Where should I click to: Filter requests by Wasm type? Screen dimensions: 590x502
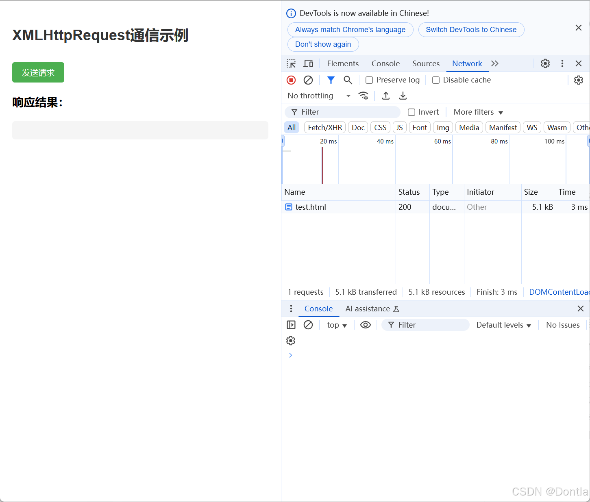click(557, 127)
